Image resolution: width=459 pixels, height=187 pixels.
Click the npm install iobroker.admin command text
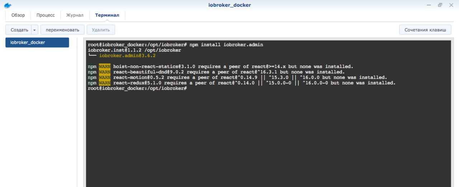[226, 45]
